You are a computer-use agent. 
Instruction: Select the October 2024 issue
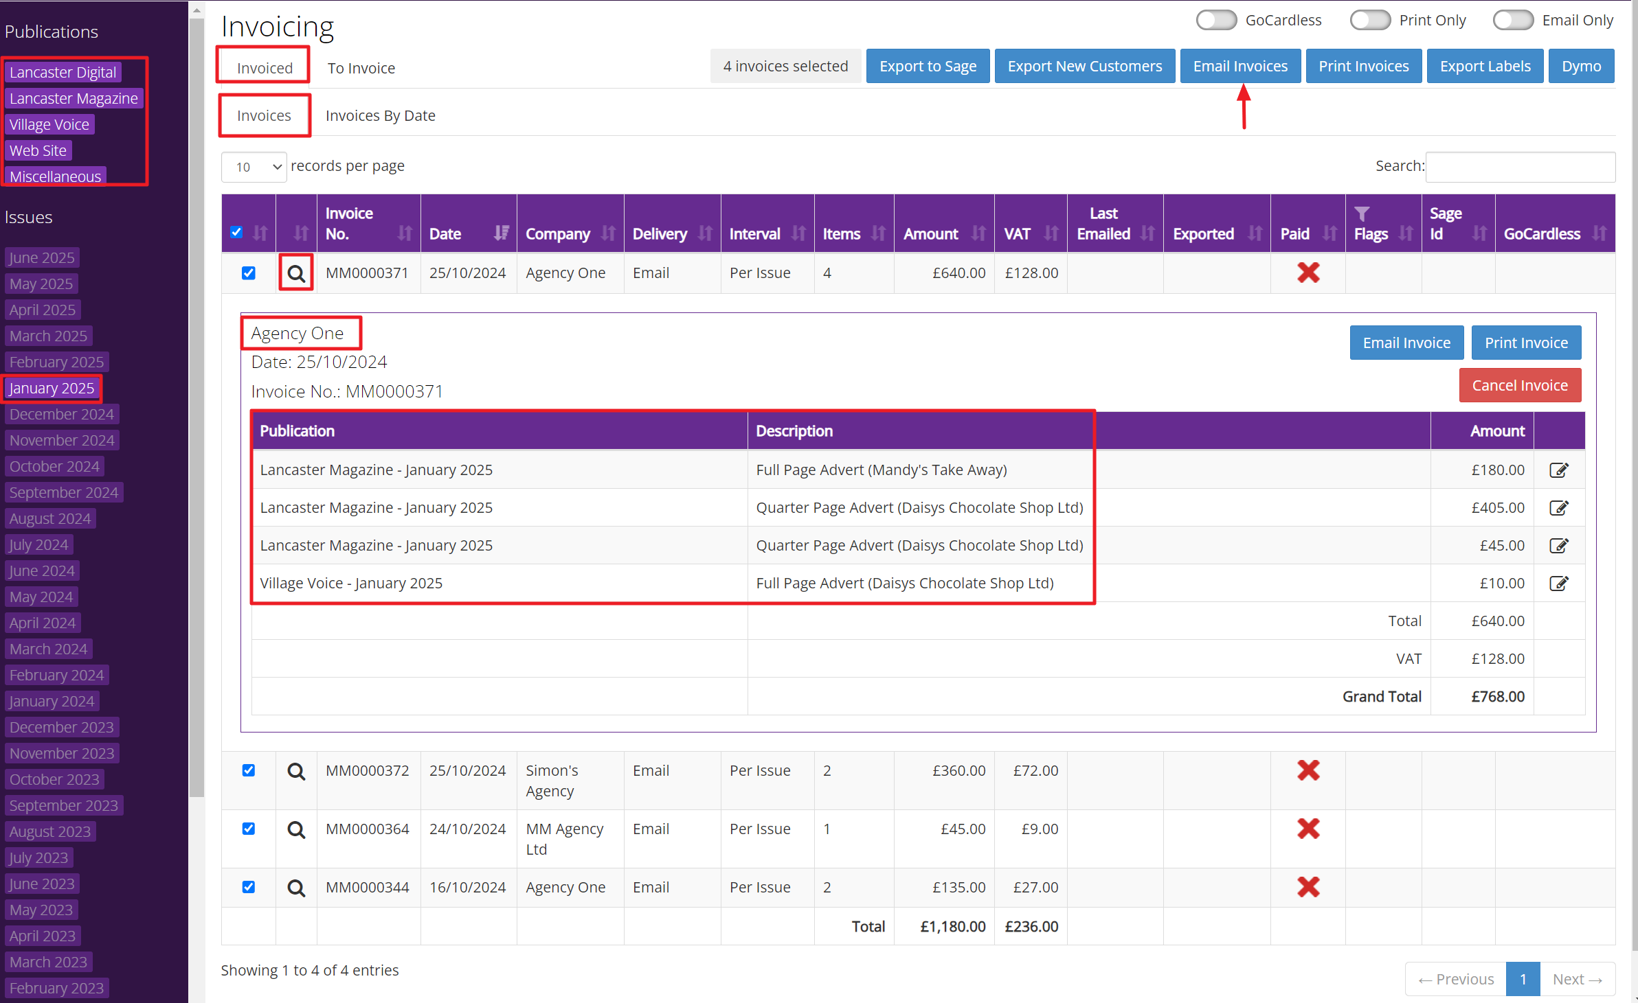coord(54,466)
